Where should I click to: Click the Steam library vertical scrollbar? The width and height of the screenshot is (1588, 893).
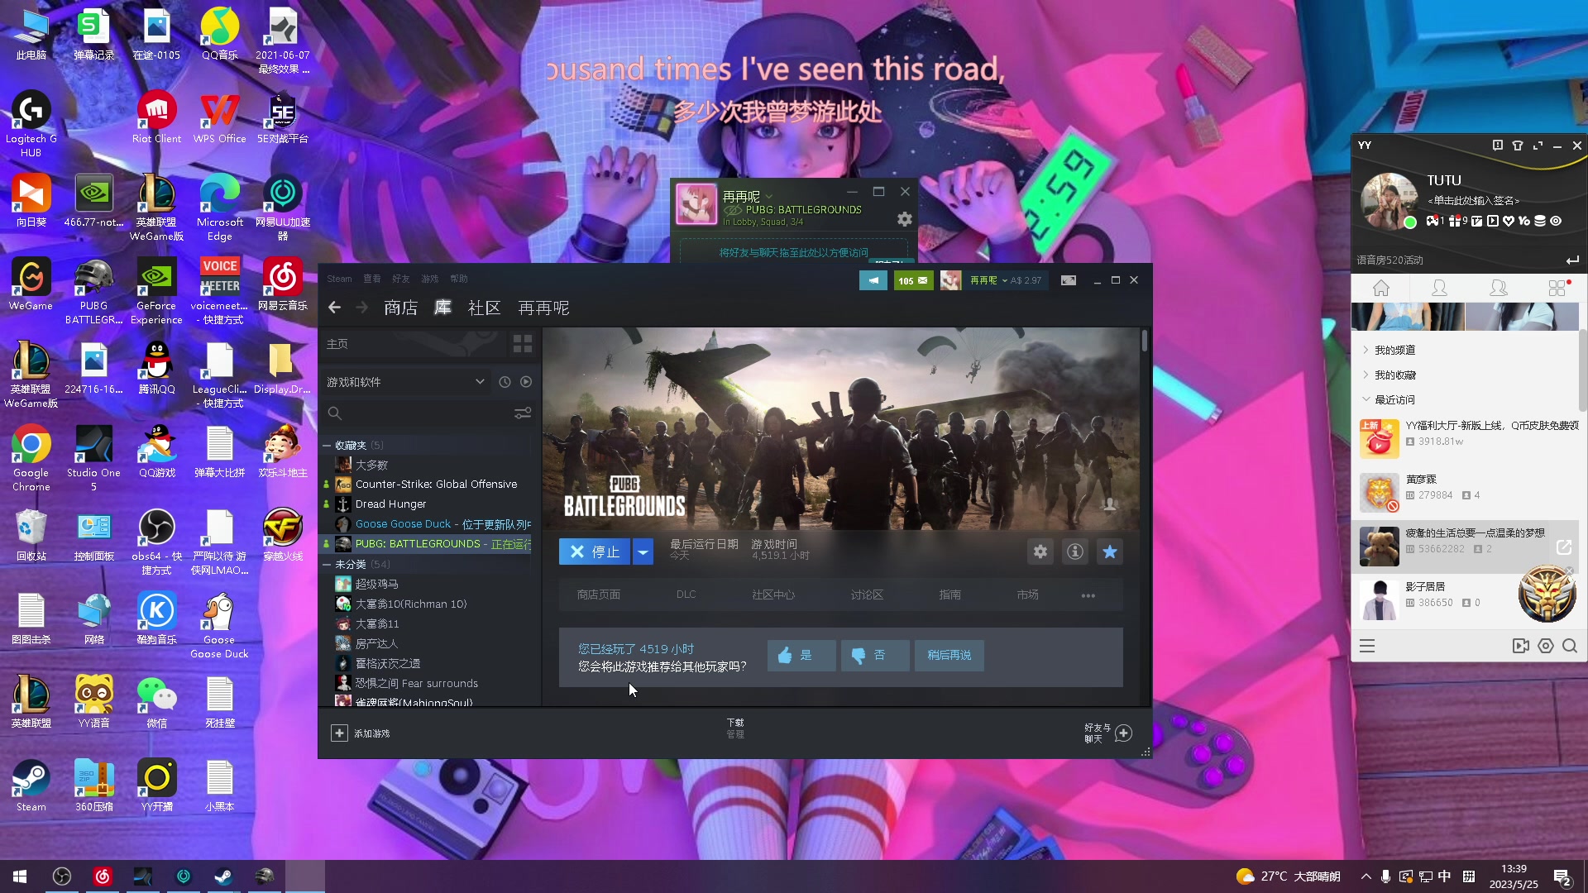(x=1145, y=341)
